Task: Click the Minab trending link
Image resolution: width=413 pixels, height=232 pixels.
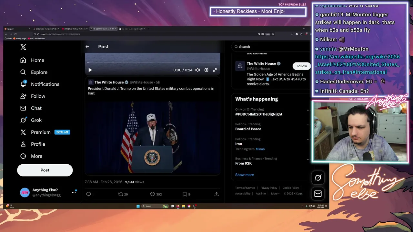Action: pos(260,149)
